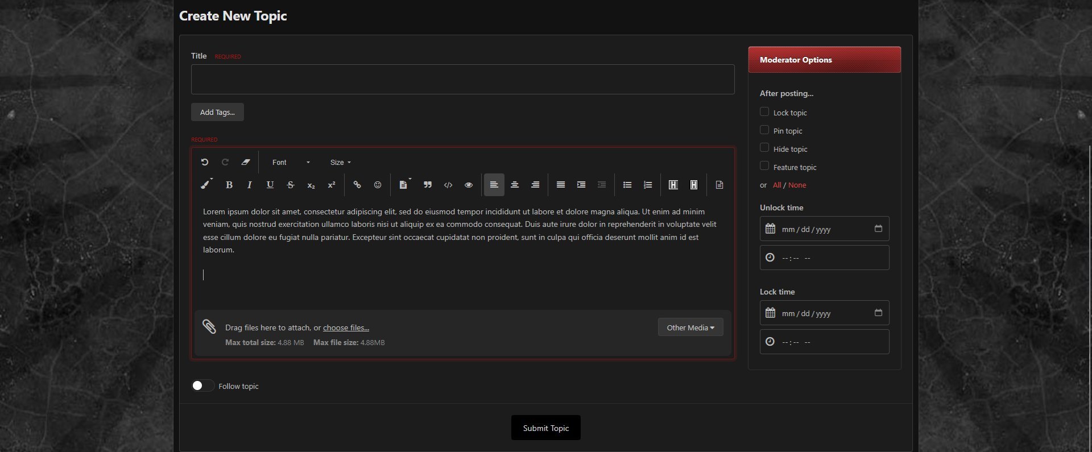Open the Font dropdown
Screen dimensions: 1092x452
coord(291,163)
